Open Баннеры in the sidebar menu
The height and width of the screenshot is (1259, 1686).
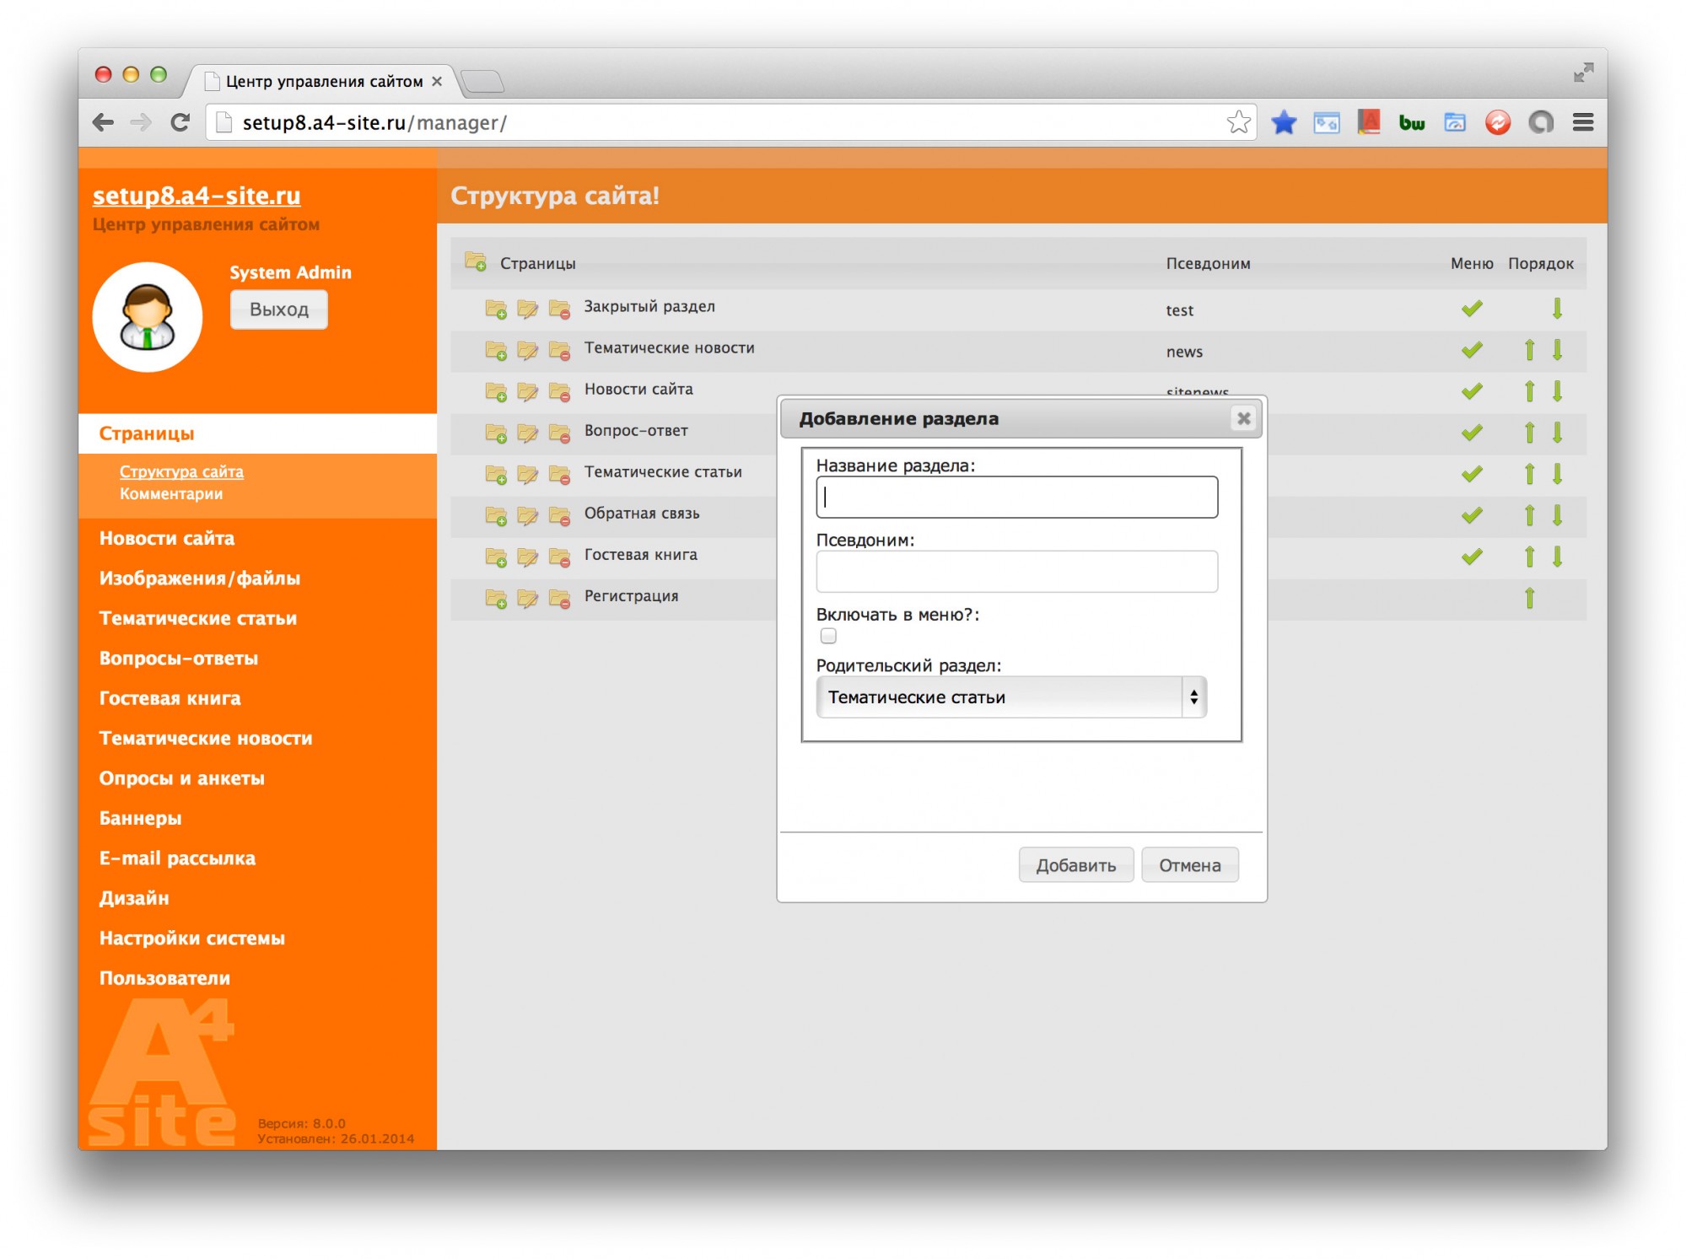point(141,818)
